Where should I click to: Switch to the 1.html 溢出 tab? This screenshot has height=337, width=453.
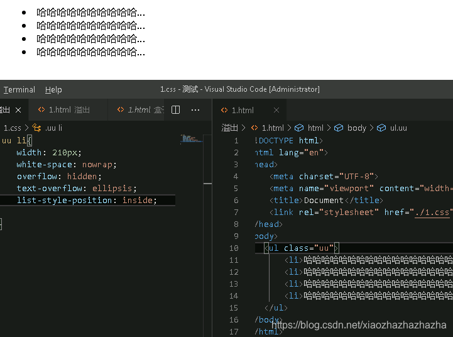point(68,110)
